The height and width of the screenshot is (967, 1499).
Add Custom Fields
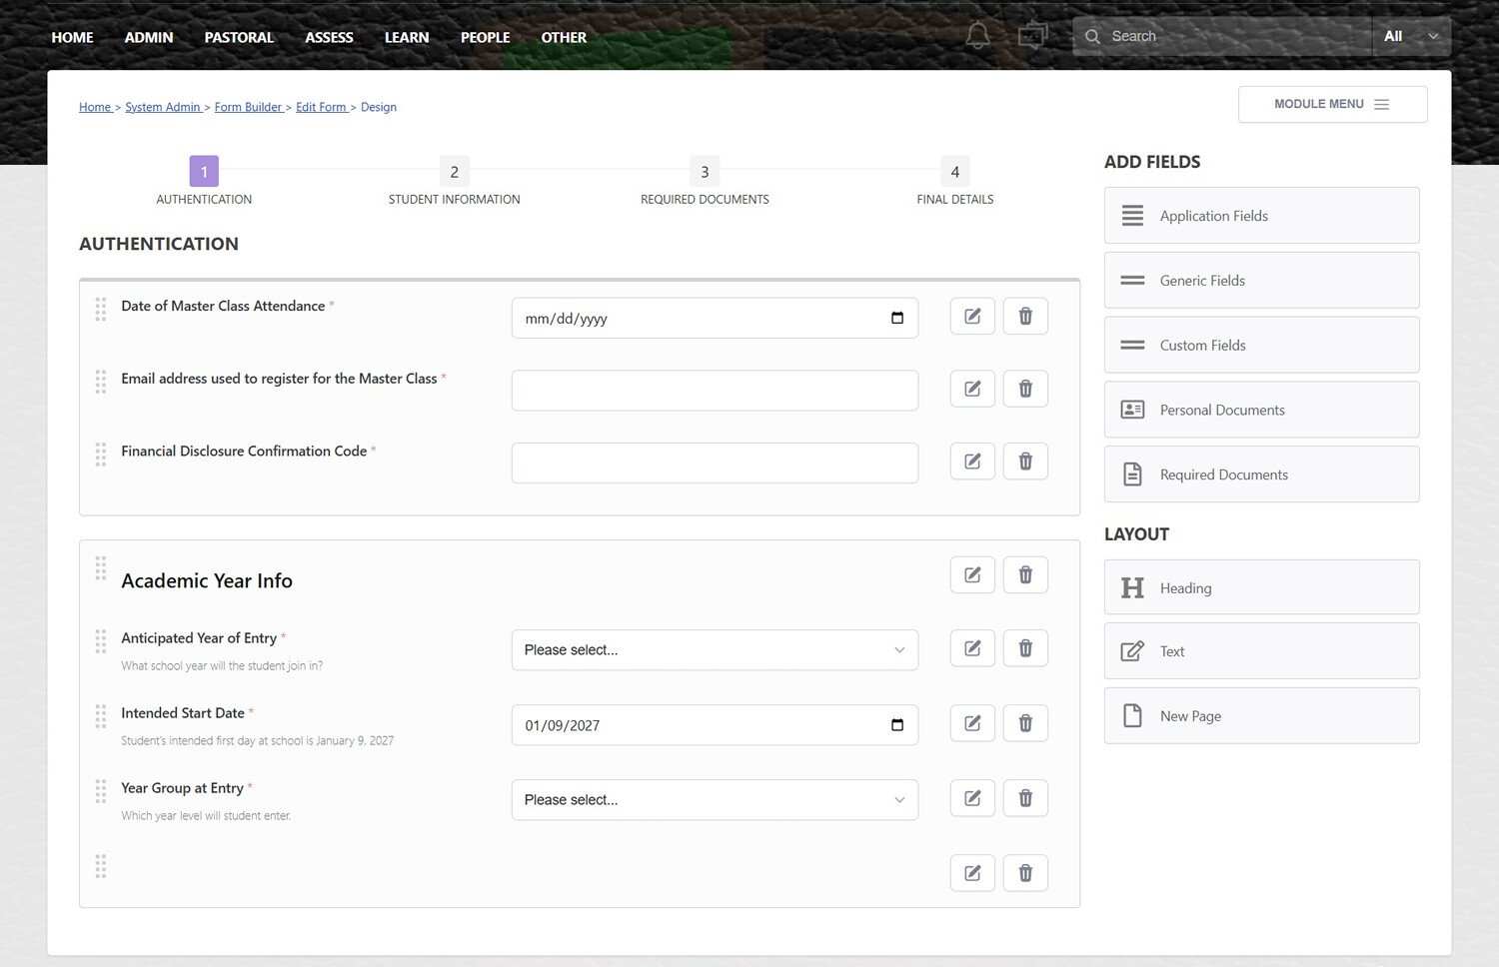[x=1261, y=345]
